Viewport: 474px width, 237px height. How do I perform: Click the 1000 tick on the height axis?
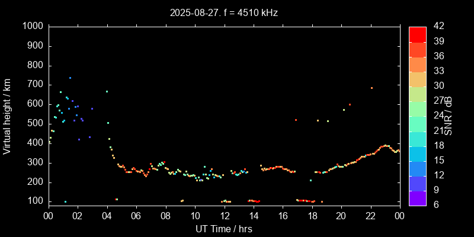pos(32,26)
